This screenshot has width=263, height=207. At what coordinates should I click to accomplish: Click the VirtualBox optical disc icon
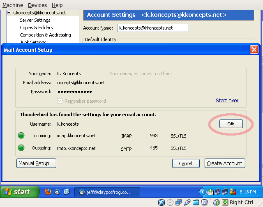[170, 202]
